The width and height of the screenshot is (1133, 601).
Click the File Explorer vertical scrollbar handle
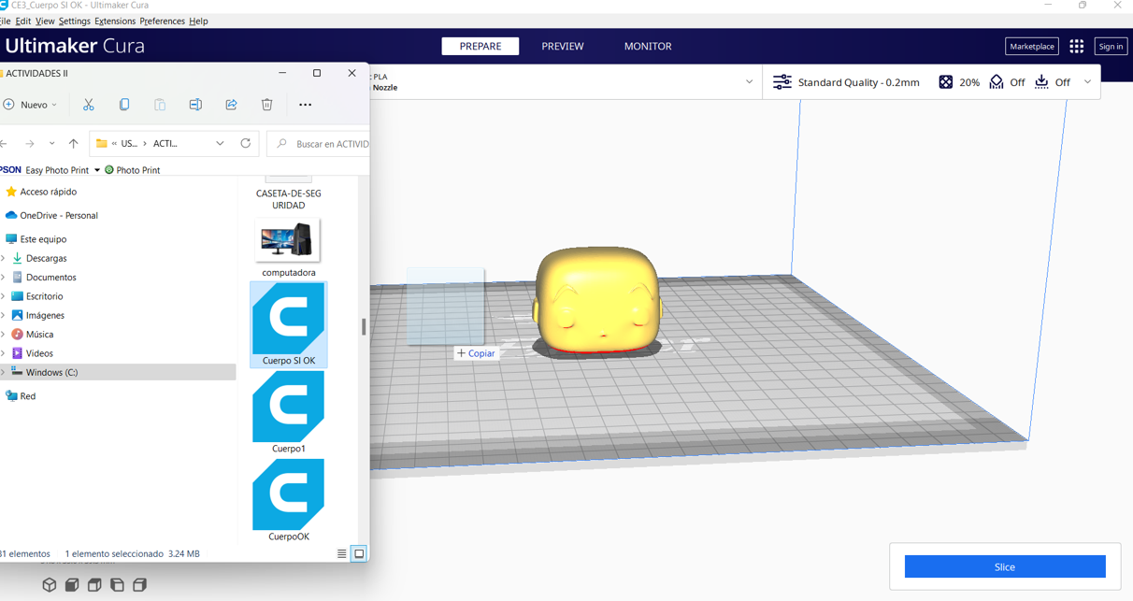coord(364,327)
